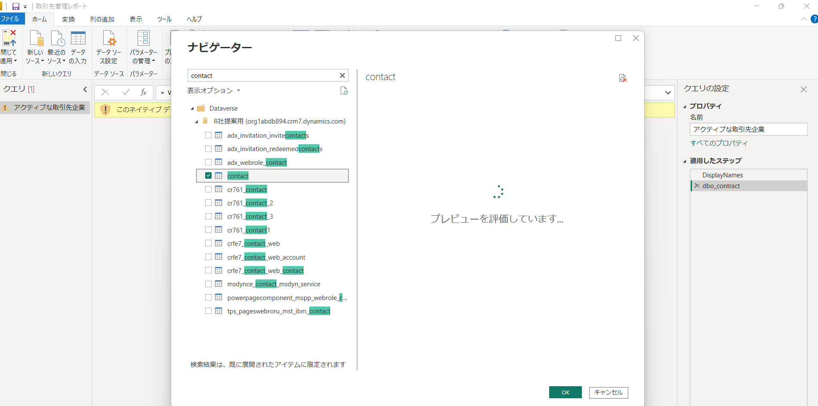This screenshot has width=818, height=406.
Task: Click the Dataverse folder icon
Action: (201, 108)
